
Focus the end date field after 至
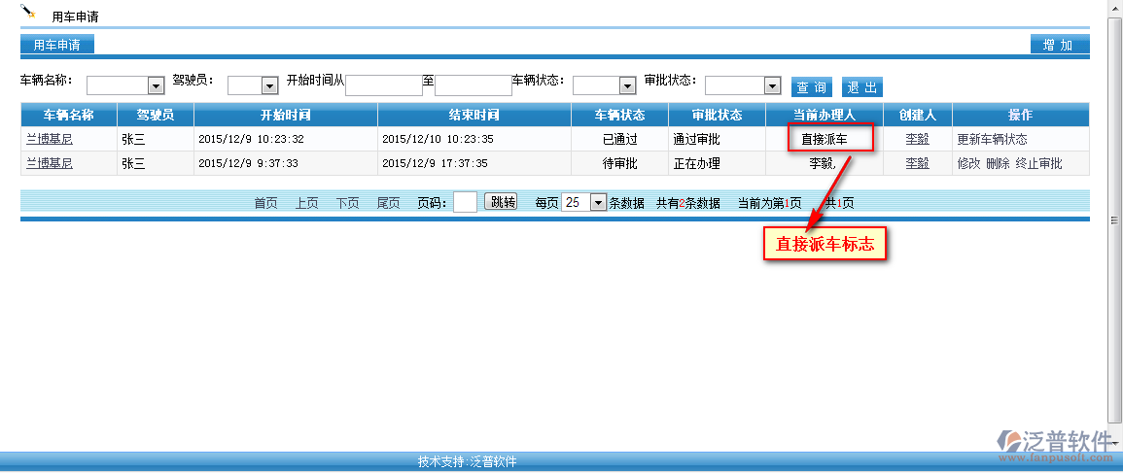tap(473, 85)
